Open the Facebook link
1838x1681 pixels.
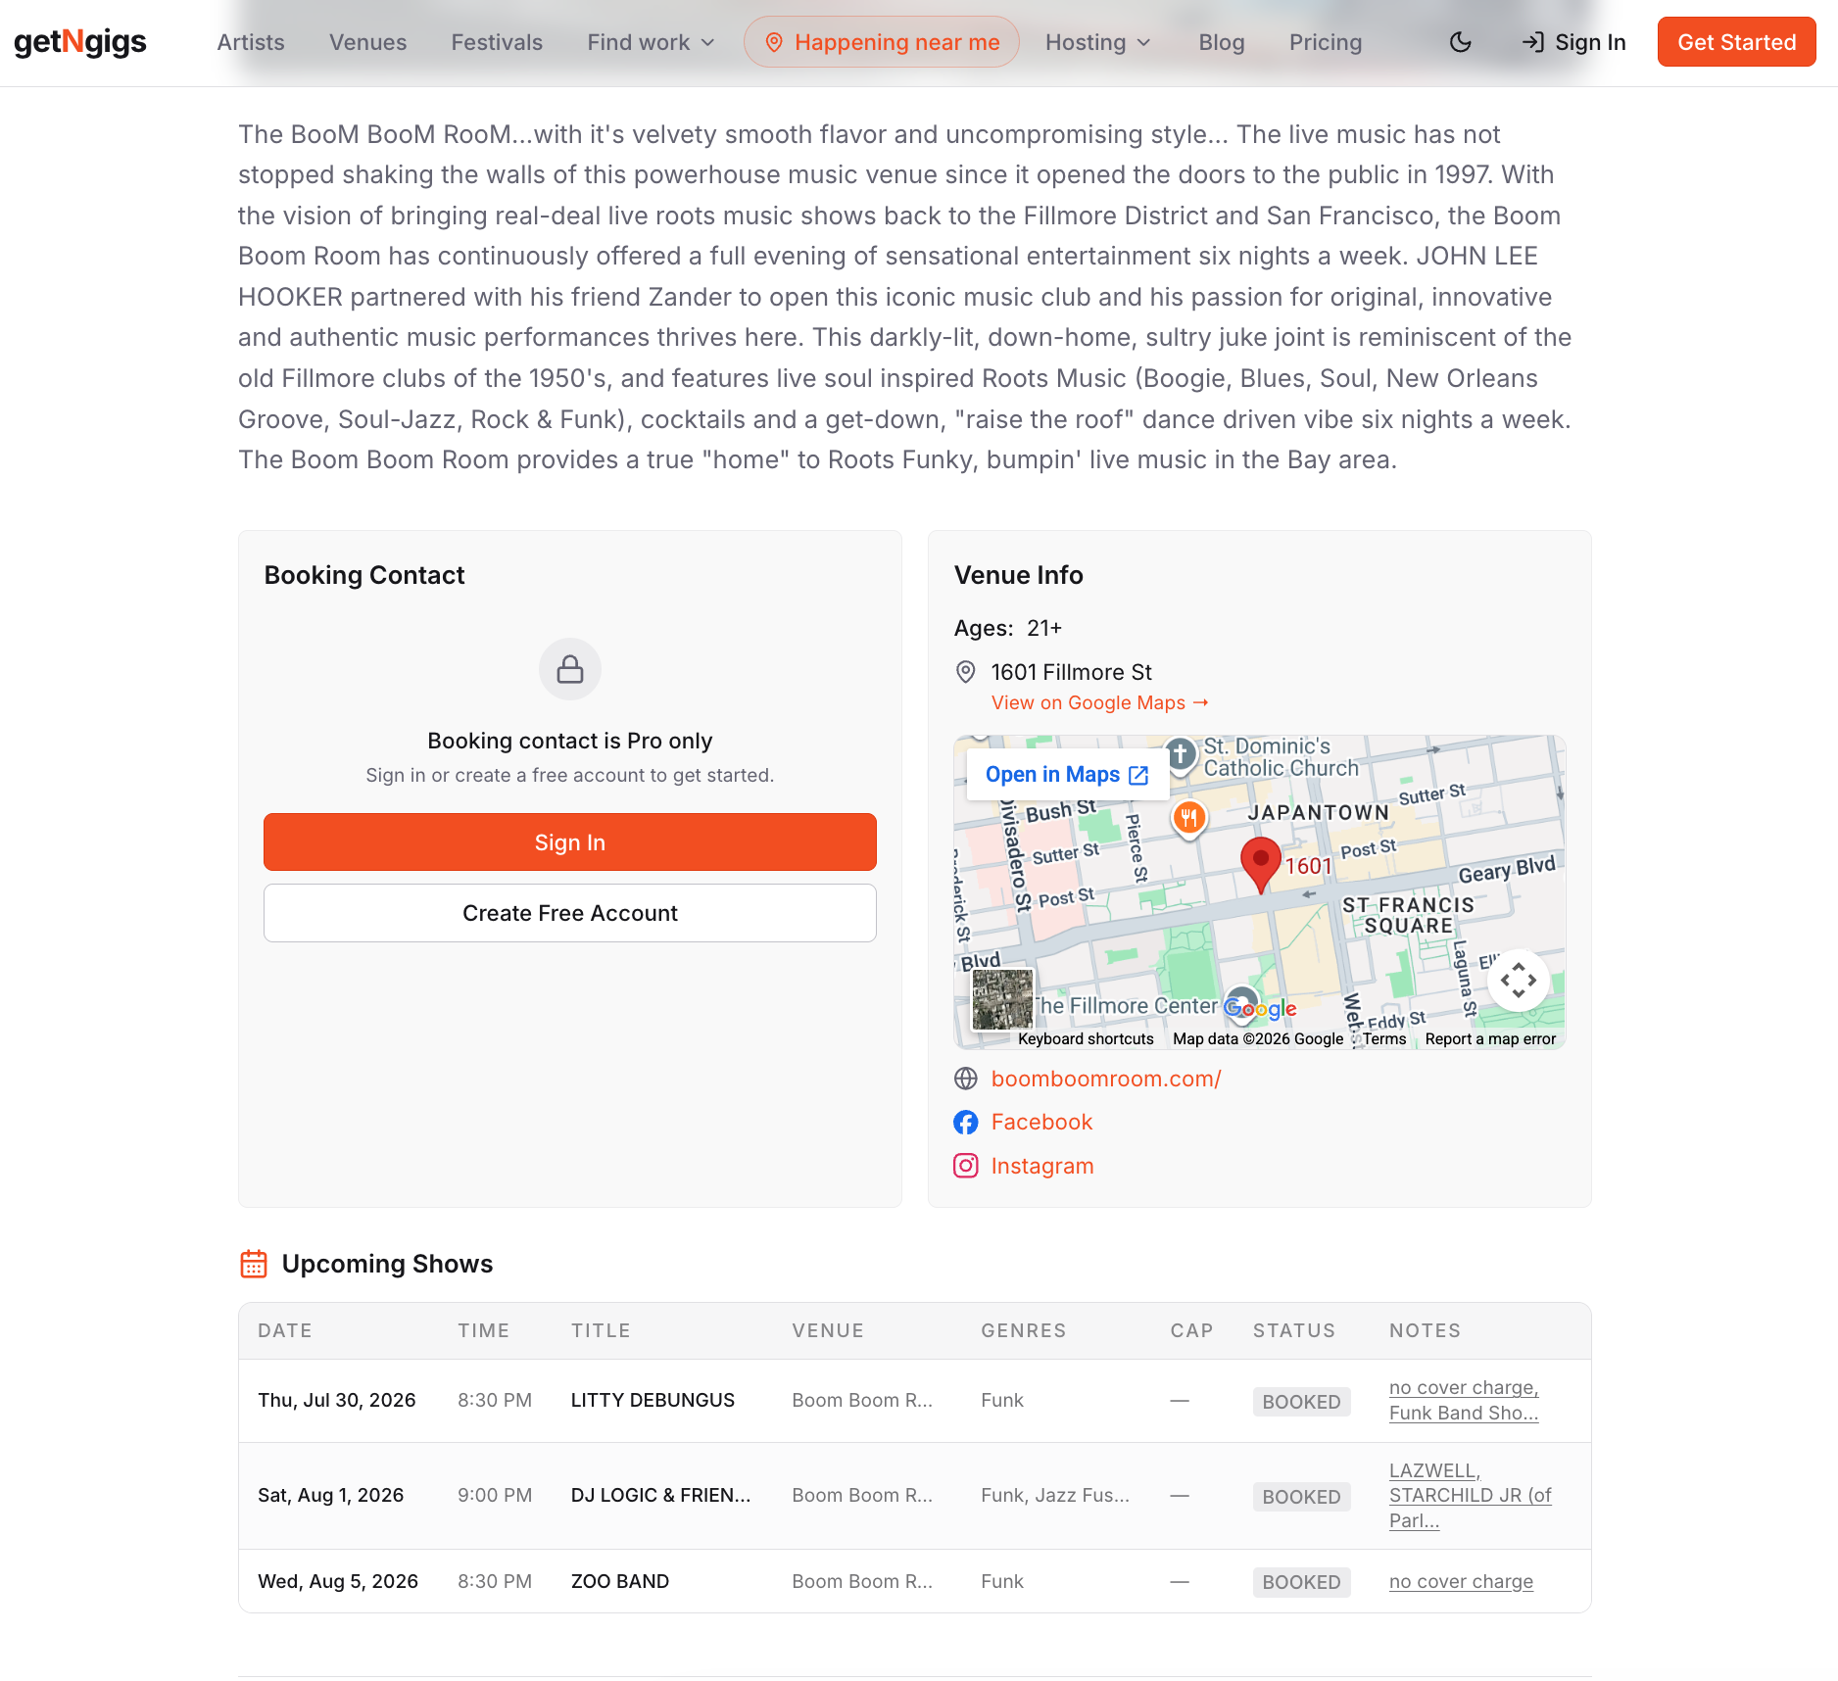(1041, 1123)
